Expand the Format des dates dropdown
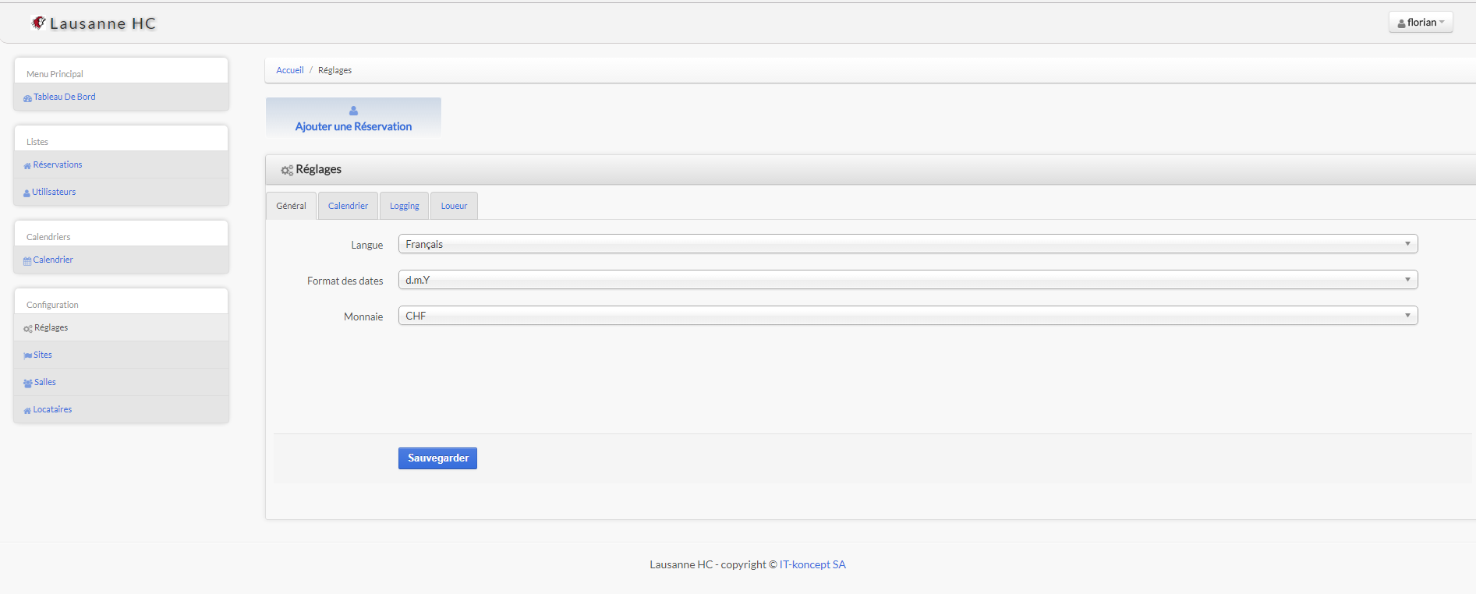Image resolution: width=1476 pixels, height=594 pixels. coord(907,280)
